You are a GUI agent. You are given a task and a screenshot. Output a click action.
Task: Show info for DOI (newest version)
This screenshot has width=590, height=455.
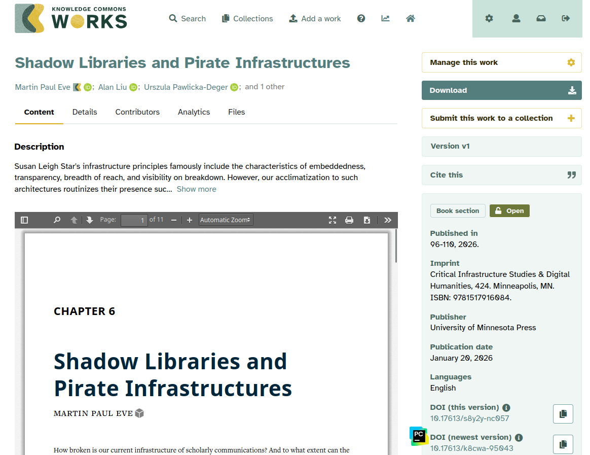519,438
